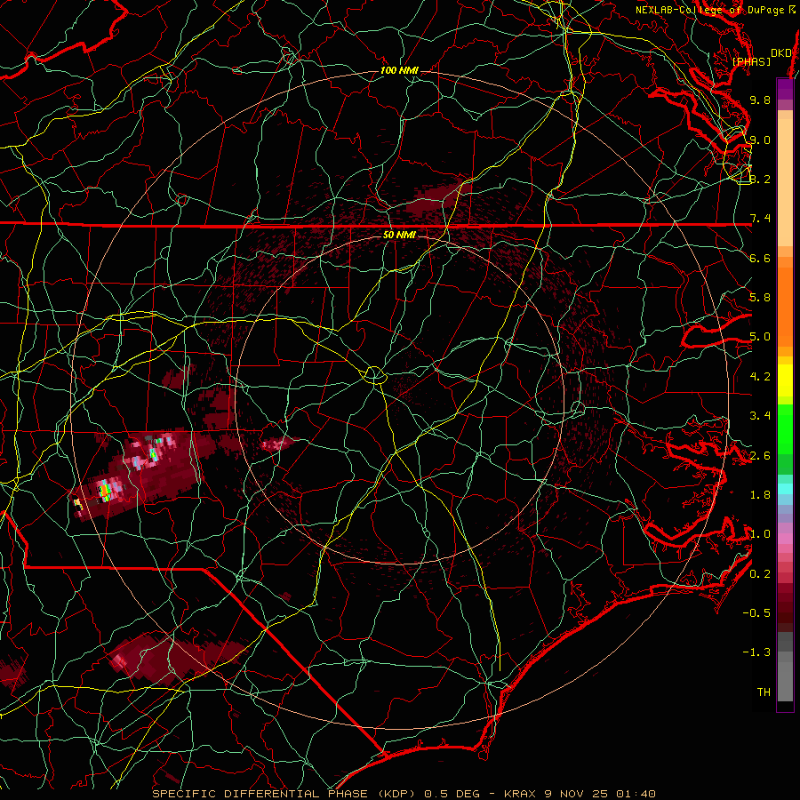
Task: Click the 5.8 value on the color scale
Action: pos(760,298)
